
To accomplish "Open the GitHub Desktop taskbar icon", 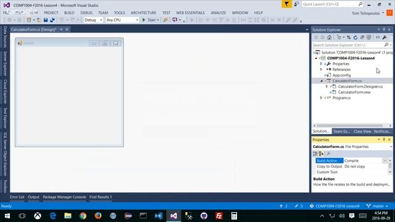I will click(x=204, y=216).
